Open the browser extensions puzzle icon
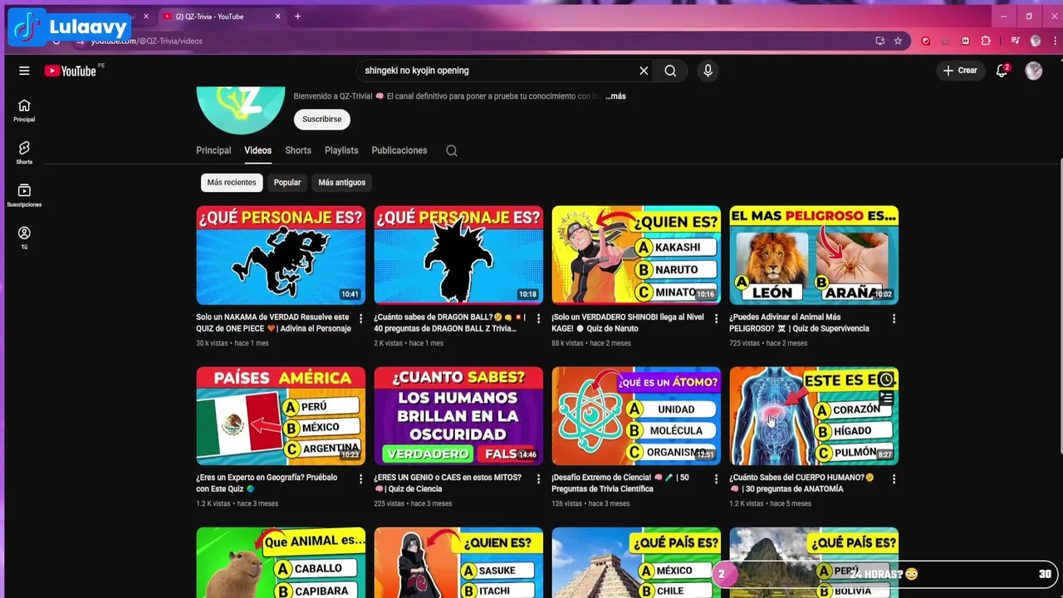This screenshot has width=1063, height=598. point(986,41)
